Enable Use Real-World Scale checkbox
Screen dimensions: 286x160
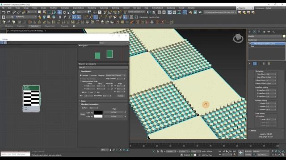81,81
